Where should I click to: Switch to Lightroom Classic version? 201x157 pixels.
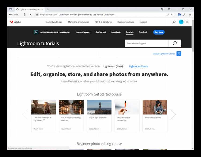pos(139,66)
